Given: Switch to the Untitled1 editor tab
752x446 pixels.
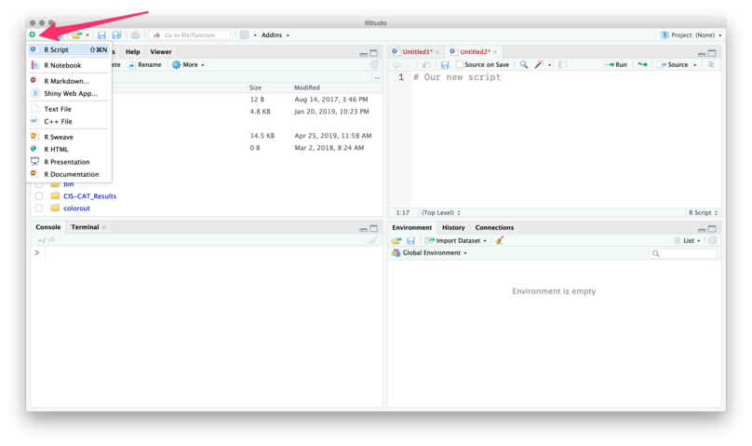Looking at the screenshot, I should [x=416, y=52].
